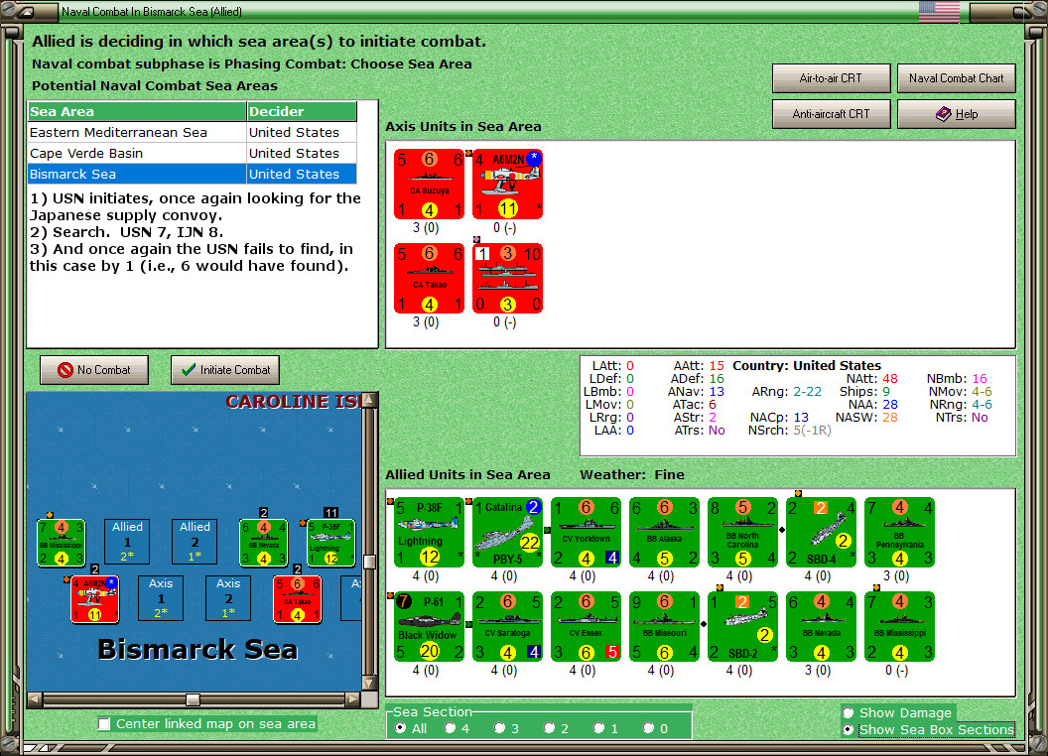Screen dimensions: 1048x756
Task: Select the A6M2N floatplane Axis unit
Action: click(x=507, y=184)
